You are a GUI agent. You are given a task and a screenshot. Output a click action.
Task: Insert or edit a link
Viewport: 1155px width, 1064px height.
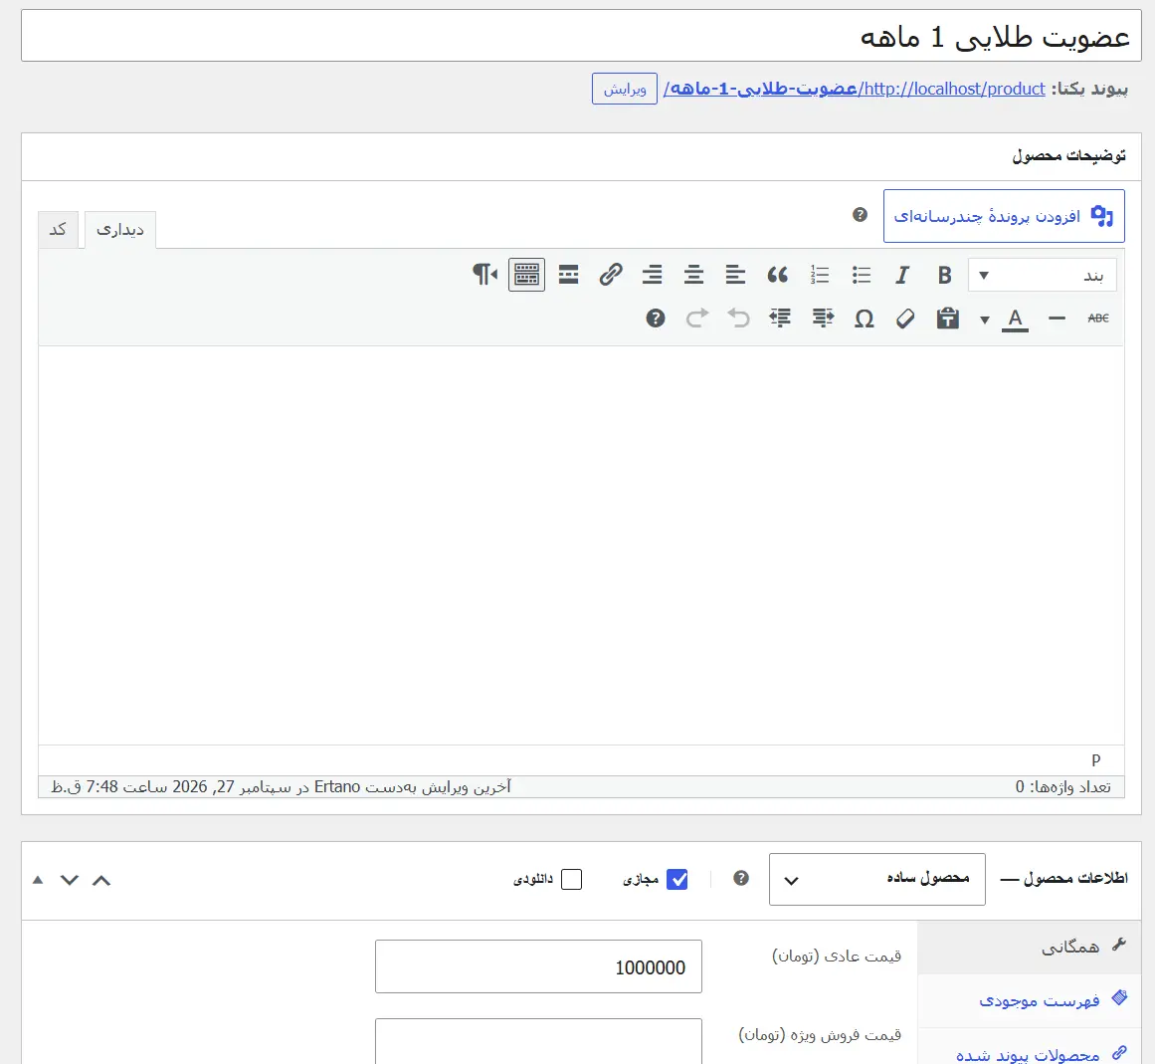(x=611, y=275)
